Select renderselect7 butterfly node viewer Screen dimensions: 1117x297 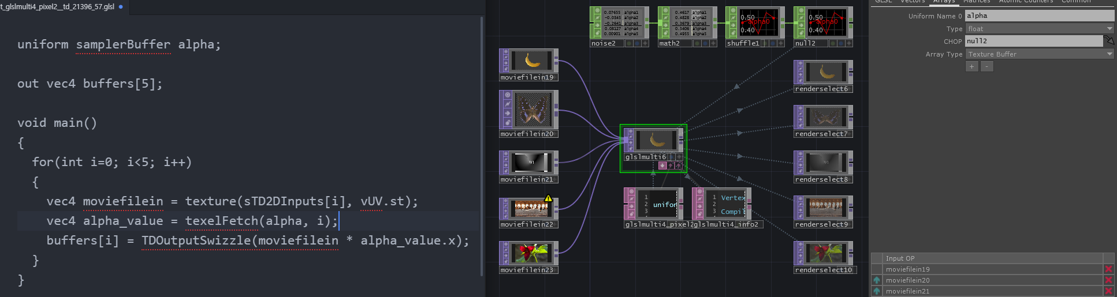(x=826, y=117)
